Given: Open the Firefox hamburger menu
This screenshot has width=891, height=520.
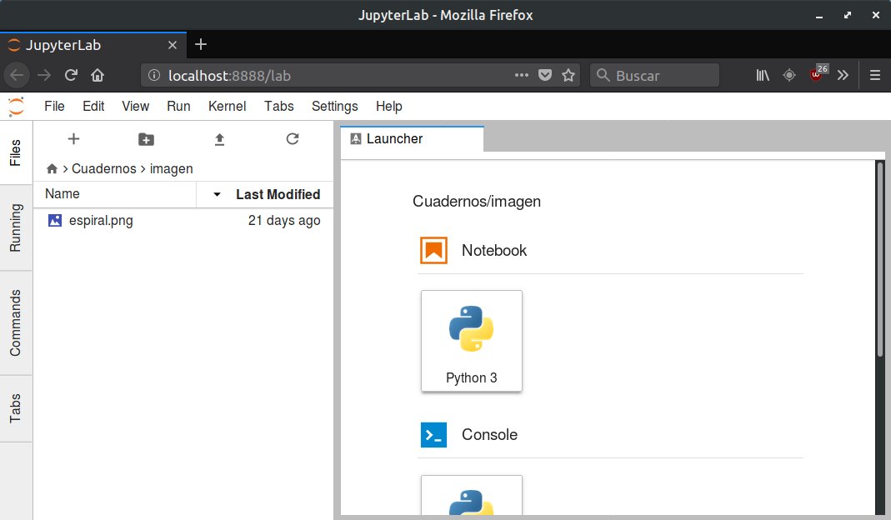Looking at the screenshot, I should (x=874, y=75).
